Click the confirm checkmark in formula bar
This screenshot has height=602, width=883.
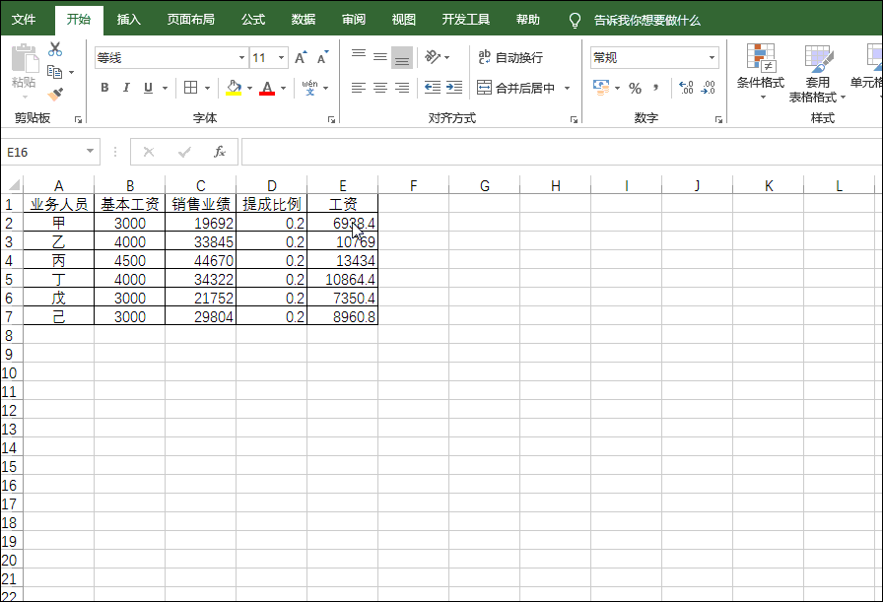184,152
